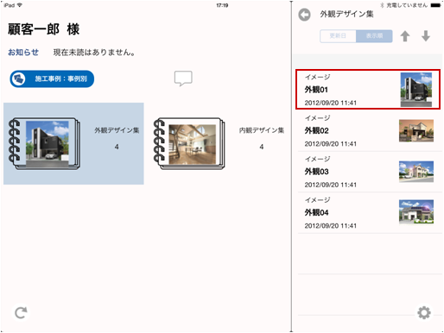444x333 pixels.
Task: Tap the 外観03 house thumbnail
Action: (416, 172)
